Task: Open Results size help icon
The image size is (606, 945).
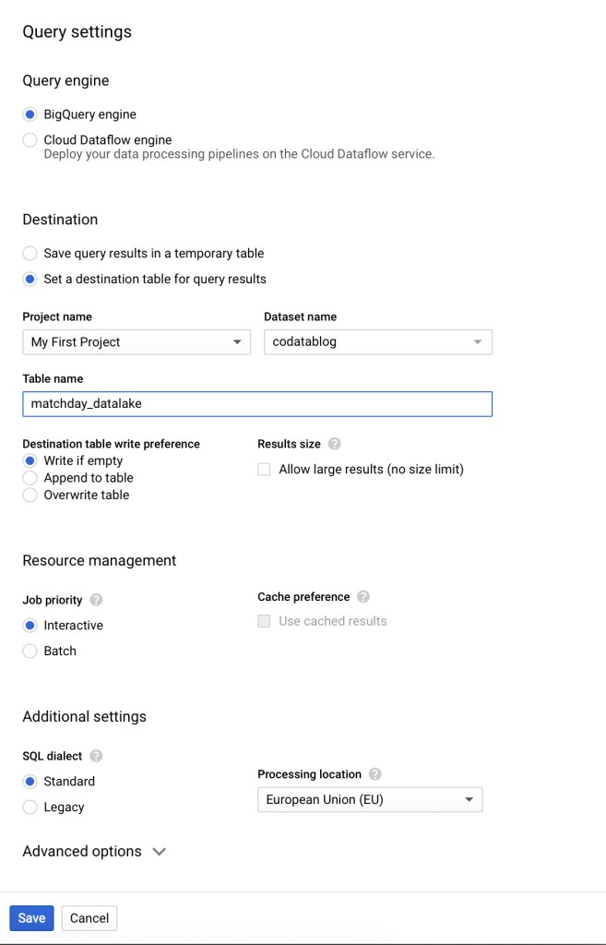Action: pos(335,444)
